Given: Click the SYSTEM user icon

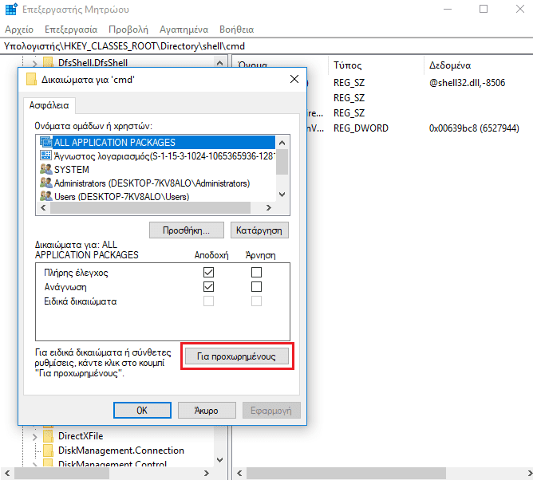Looking at the screenshot, I should [46, 169].
